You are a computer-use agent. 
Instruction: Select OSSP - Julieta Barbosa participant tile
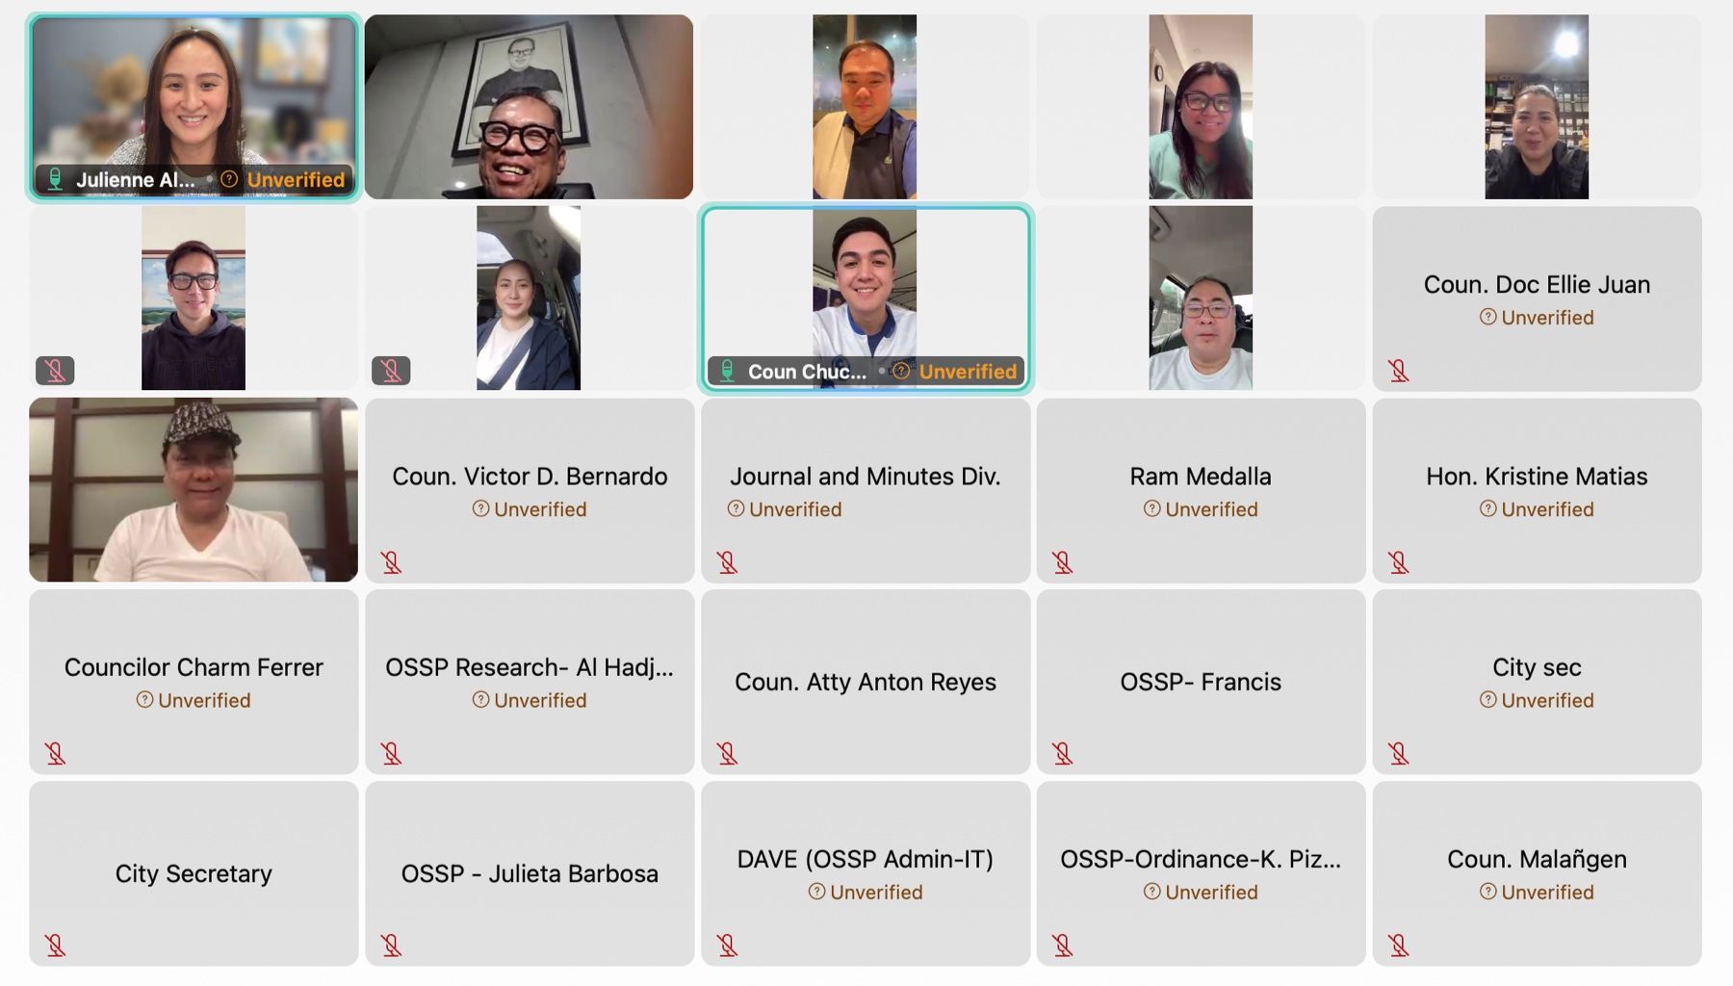point(530,873)
